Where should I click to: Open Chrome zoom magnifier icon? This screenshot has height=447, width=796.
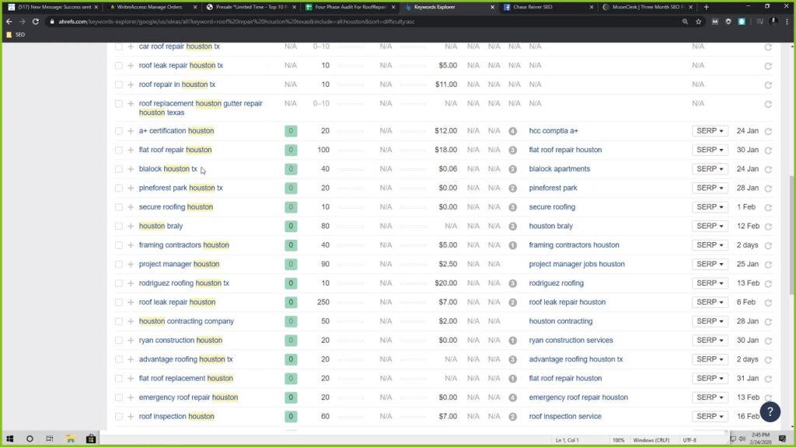(x=685, y=22)
